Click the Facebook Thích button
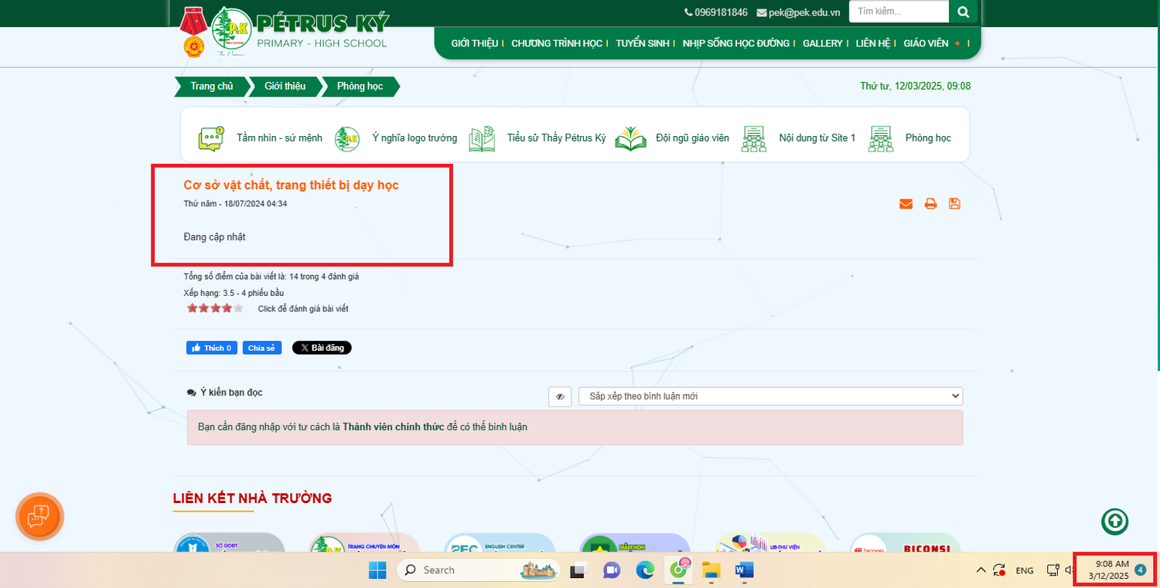The height and width of the screenshot is (588, 1160). coord(212,348)
